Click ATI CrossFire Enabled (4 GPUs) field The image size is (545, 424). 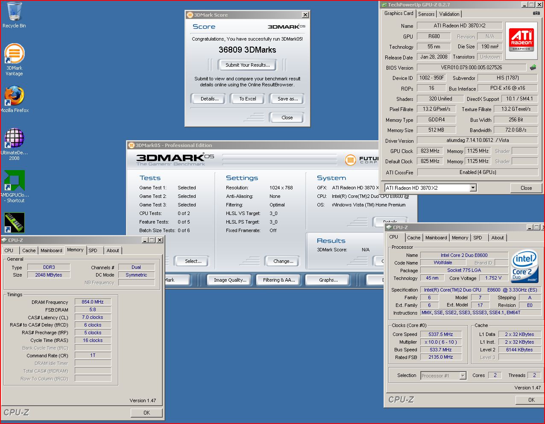pyautogui.click(x=478, y=172)
